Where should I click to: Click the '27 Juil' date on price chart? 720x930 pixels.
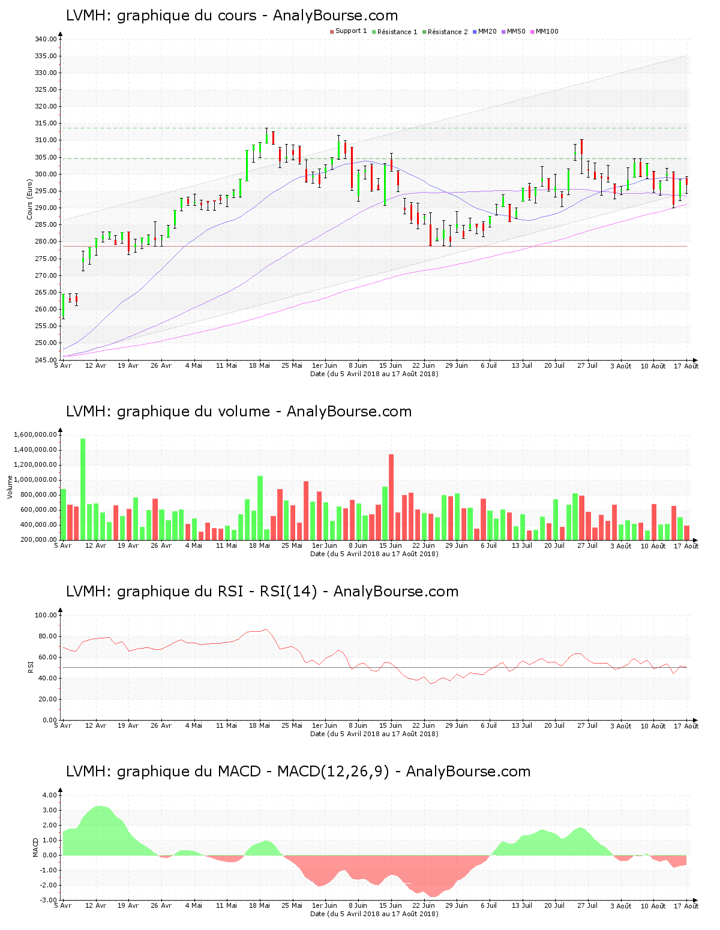tap(587, 365)
